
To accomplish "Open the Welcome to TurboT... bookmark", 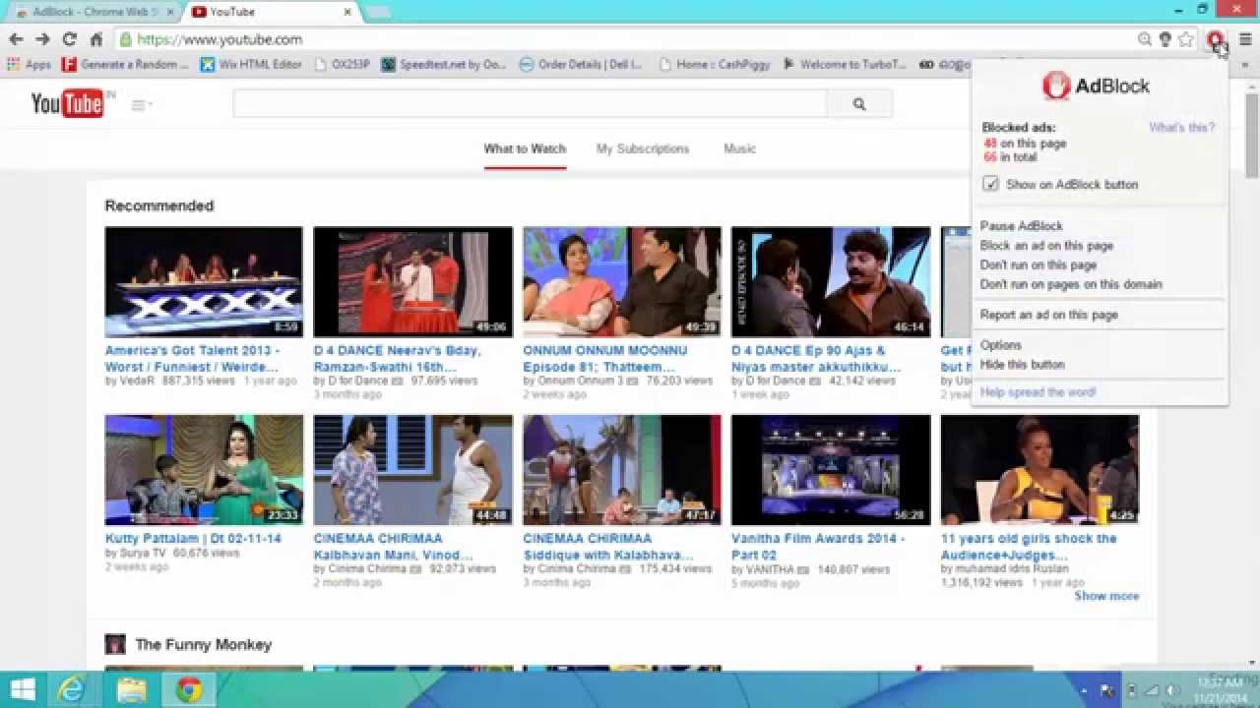I will (x=845, y=65).
